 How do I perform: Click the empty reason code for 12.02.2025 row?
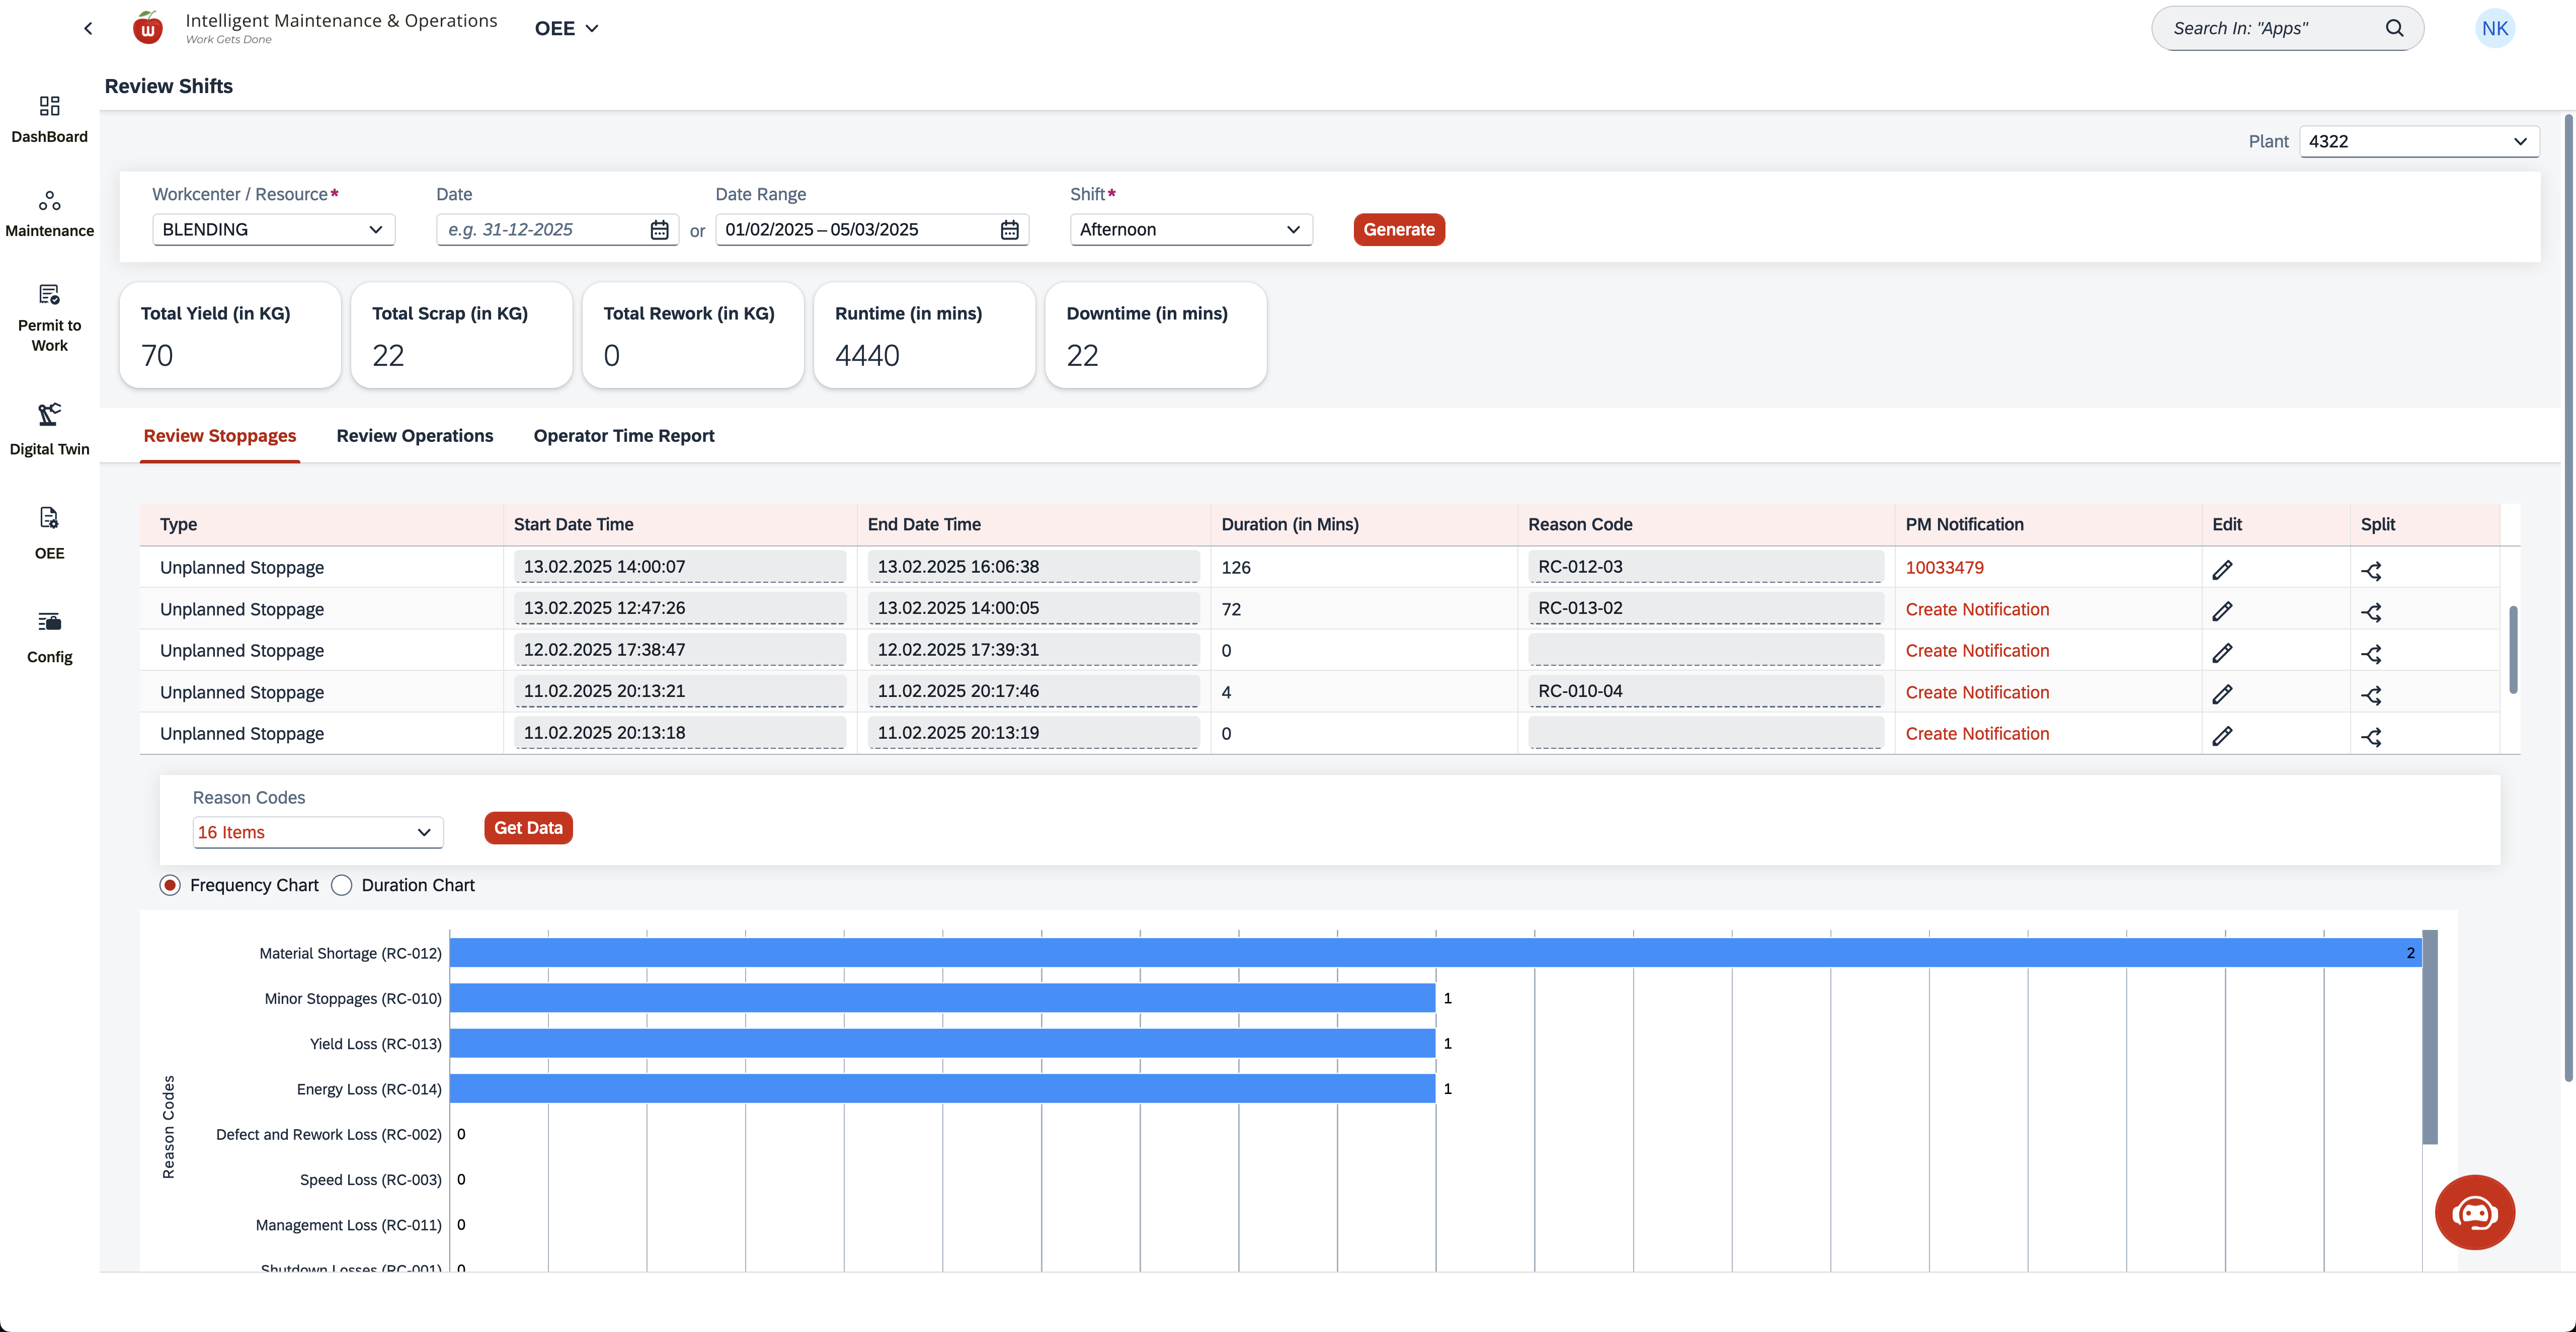click(1705, 649)
